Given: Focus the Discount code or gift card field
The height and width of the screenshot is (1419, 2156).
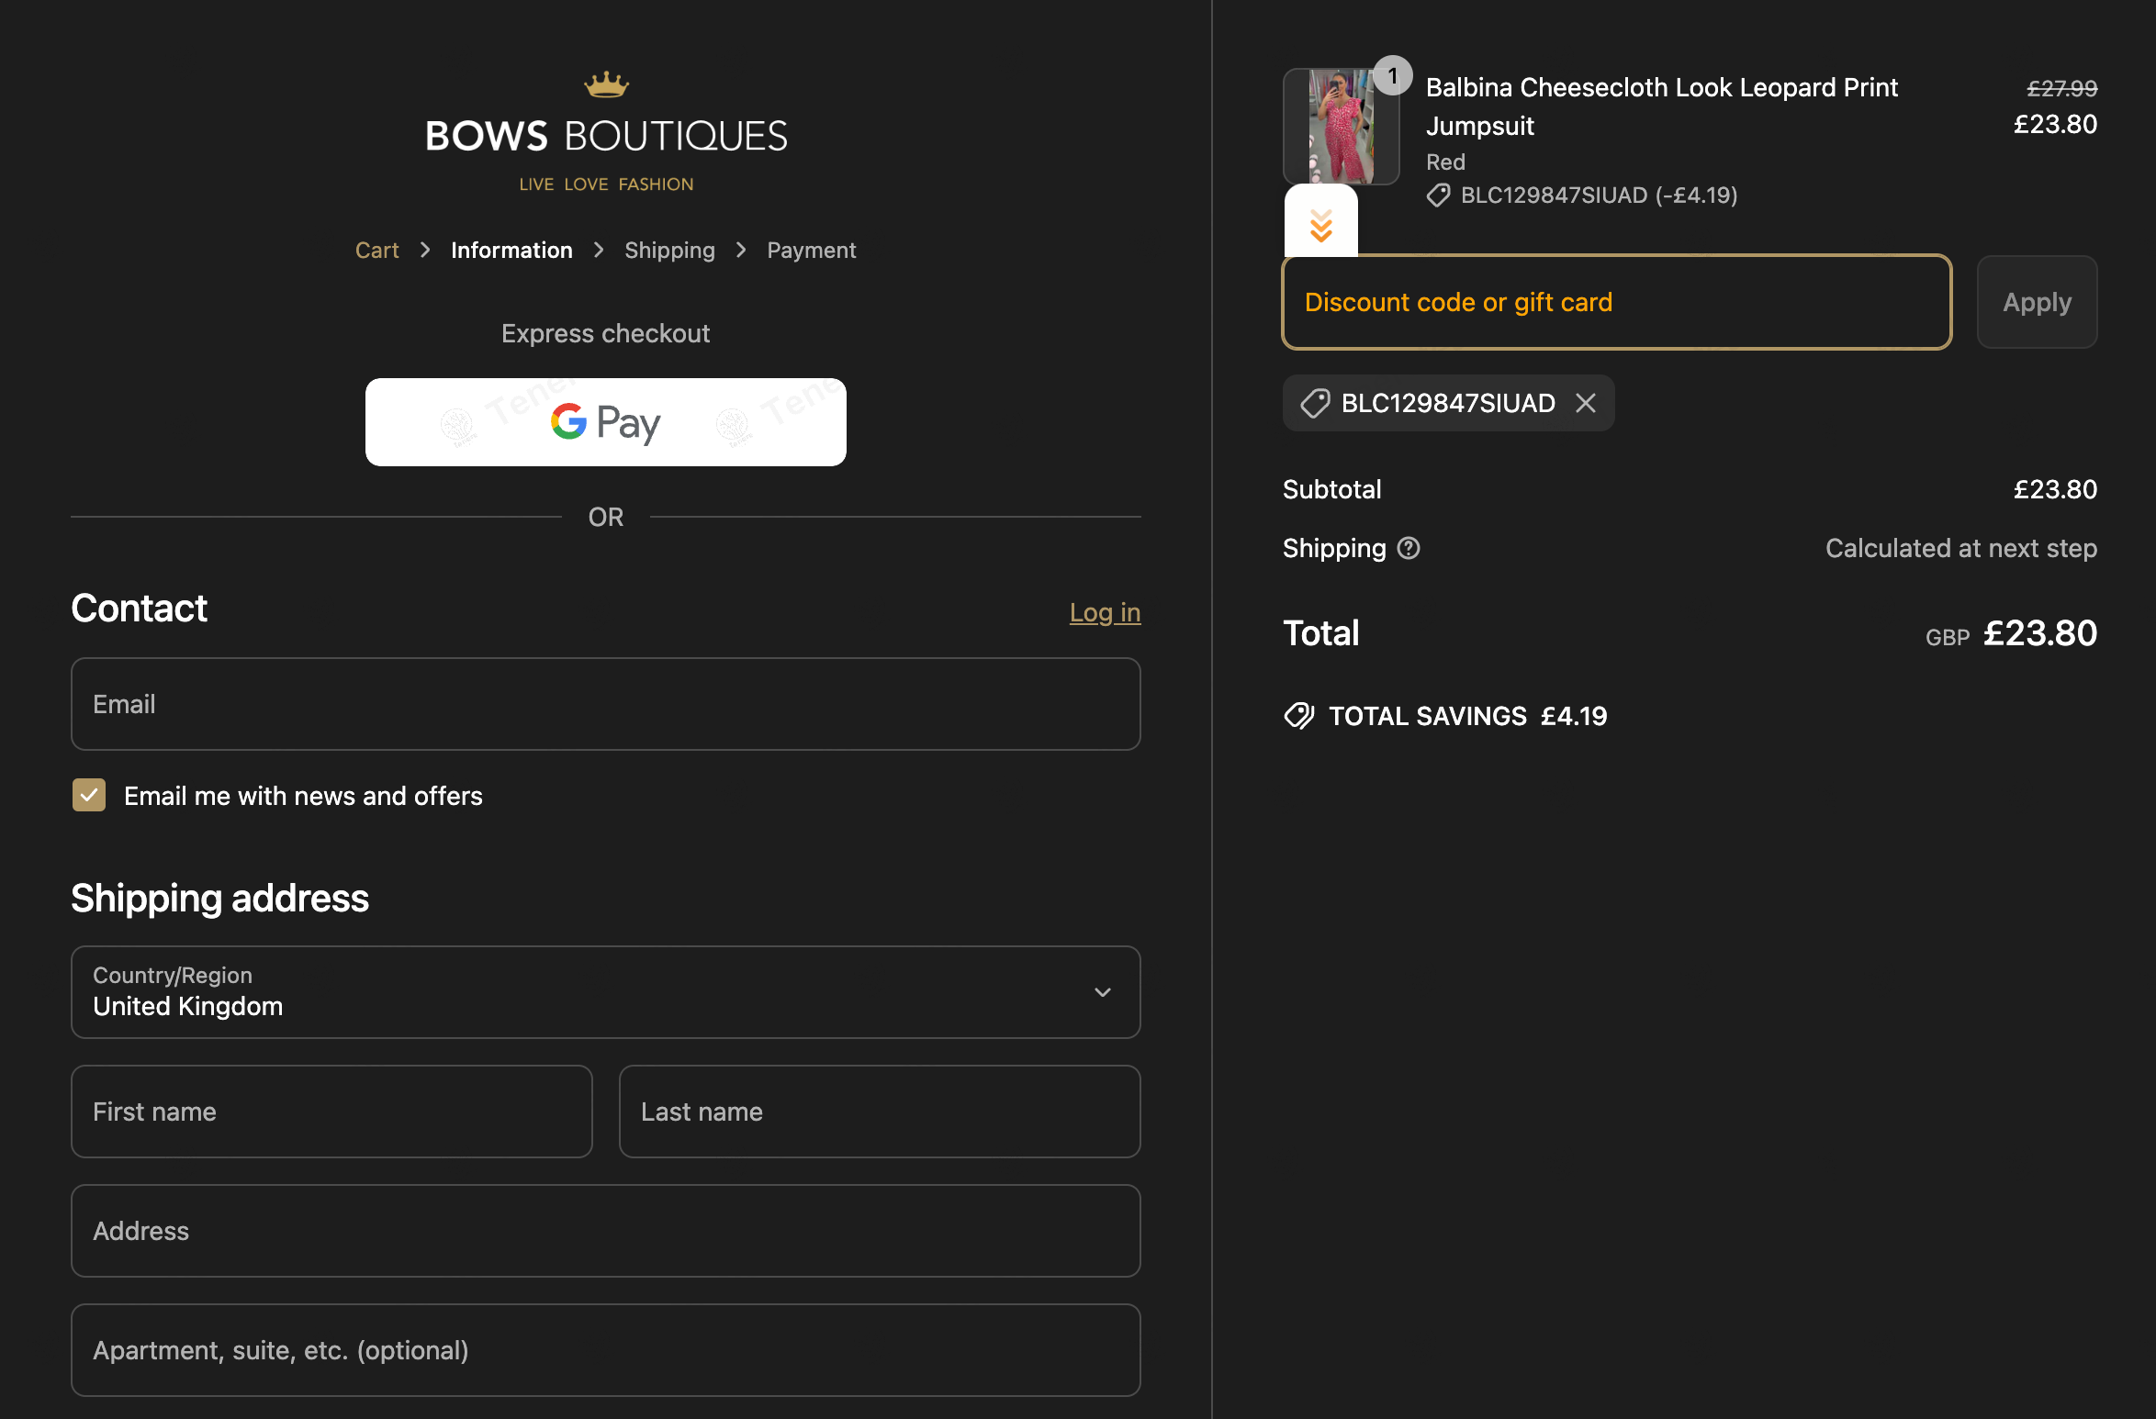Looking at the screenshot, I should pyautogui.click(x=1616, y=302).
